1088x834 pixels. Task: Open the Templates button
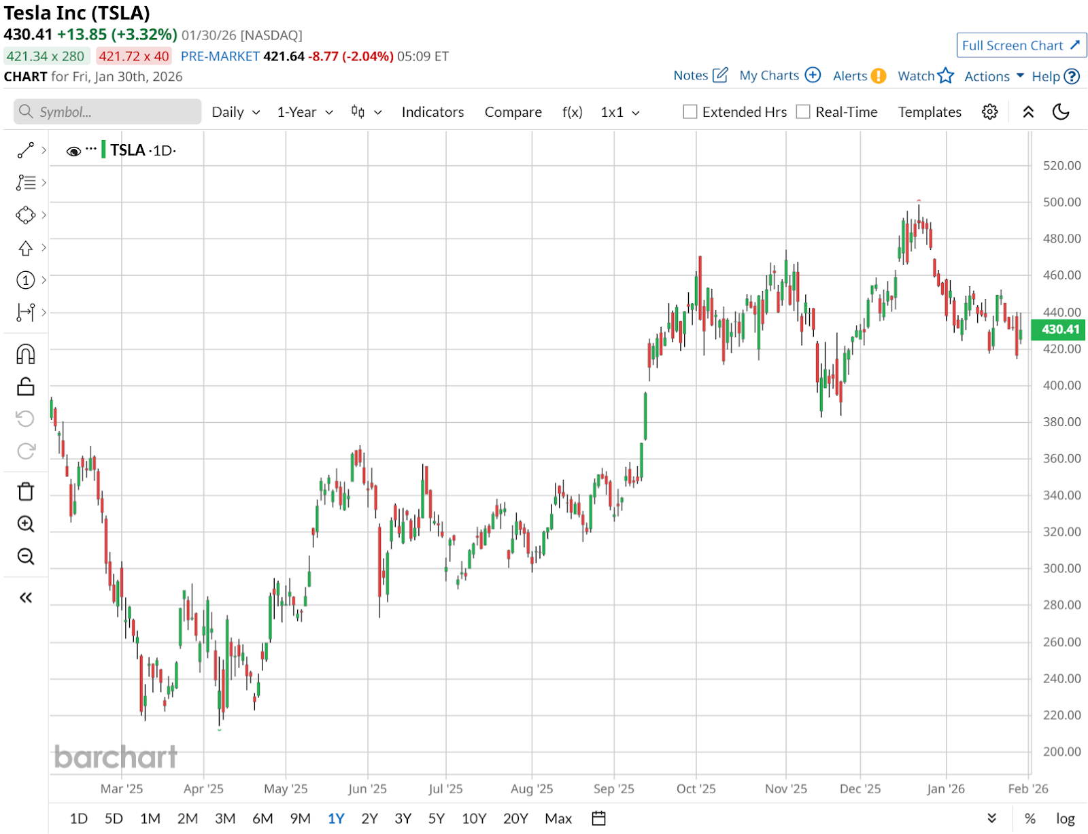pos(930,112)
